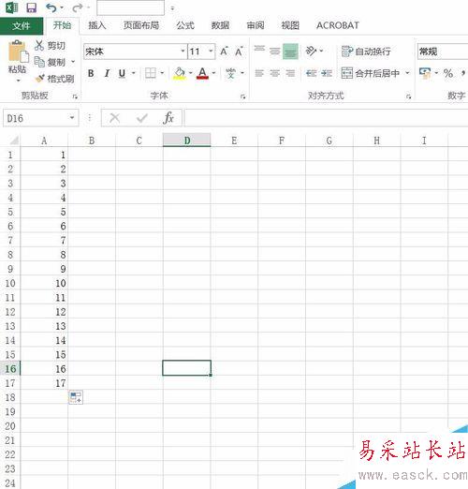This screenshot has width=468, height=489.
Task: Expand the 对齐方式 alignment dialog launcher
Action: point(408,96)
